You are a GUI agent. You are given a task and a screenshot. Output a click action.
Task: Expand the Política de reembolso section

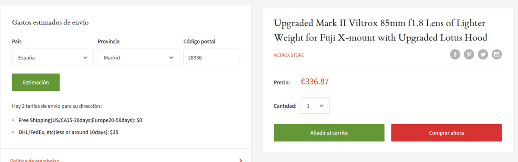(126, 159)
